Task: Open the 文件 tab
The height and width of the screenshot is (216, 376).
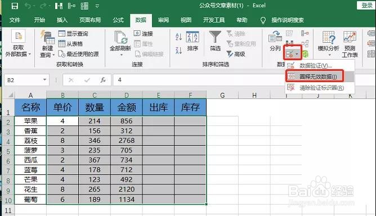Action: [15, 20]
